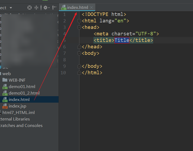Click the selected Title text on line 5

coord(122,40)
